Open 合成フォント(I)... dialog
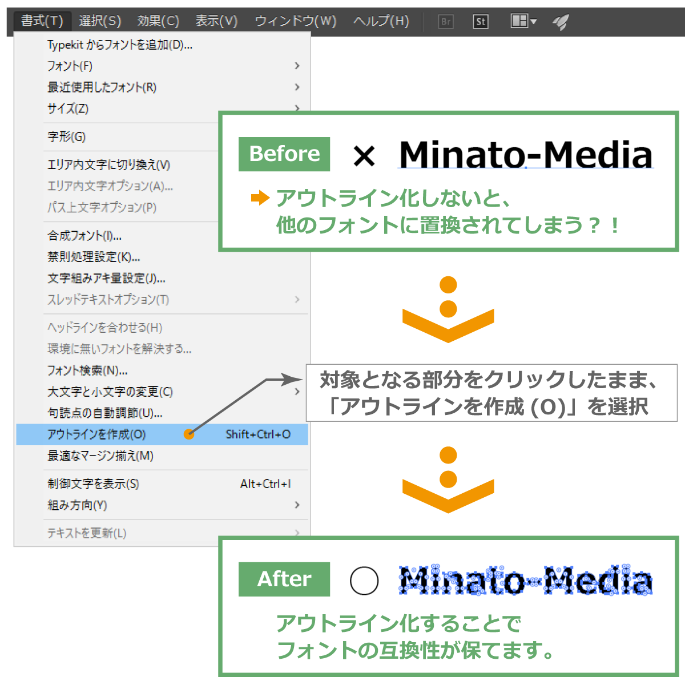685x685 pixels. pos(118,235)
